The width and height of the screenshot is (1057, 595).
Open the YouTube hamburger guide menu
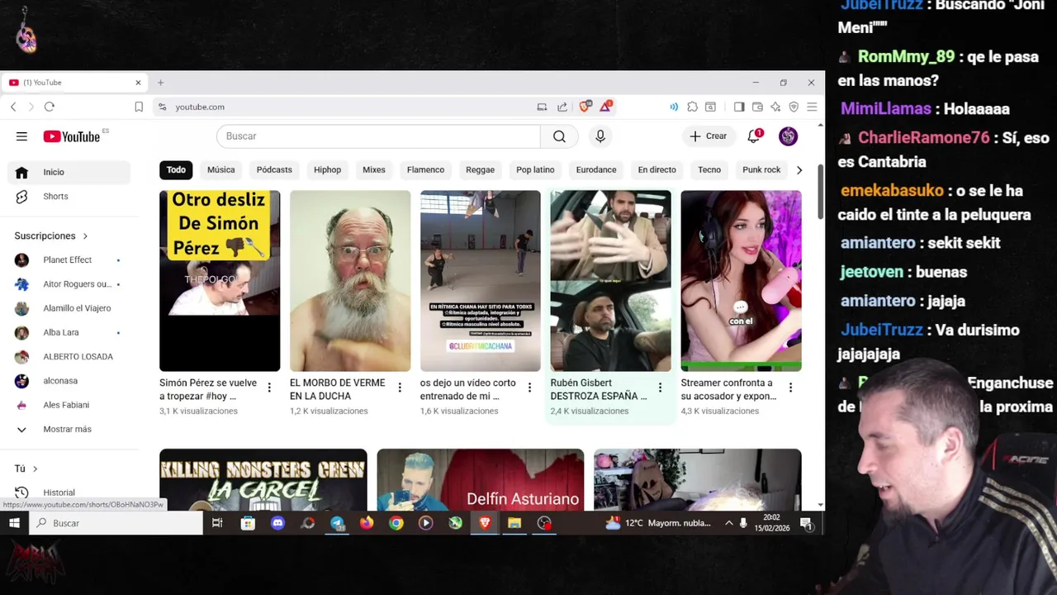[21, 136]
